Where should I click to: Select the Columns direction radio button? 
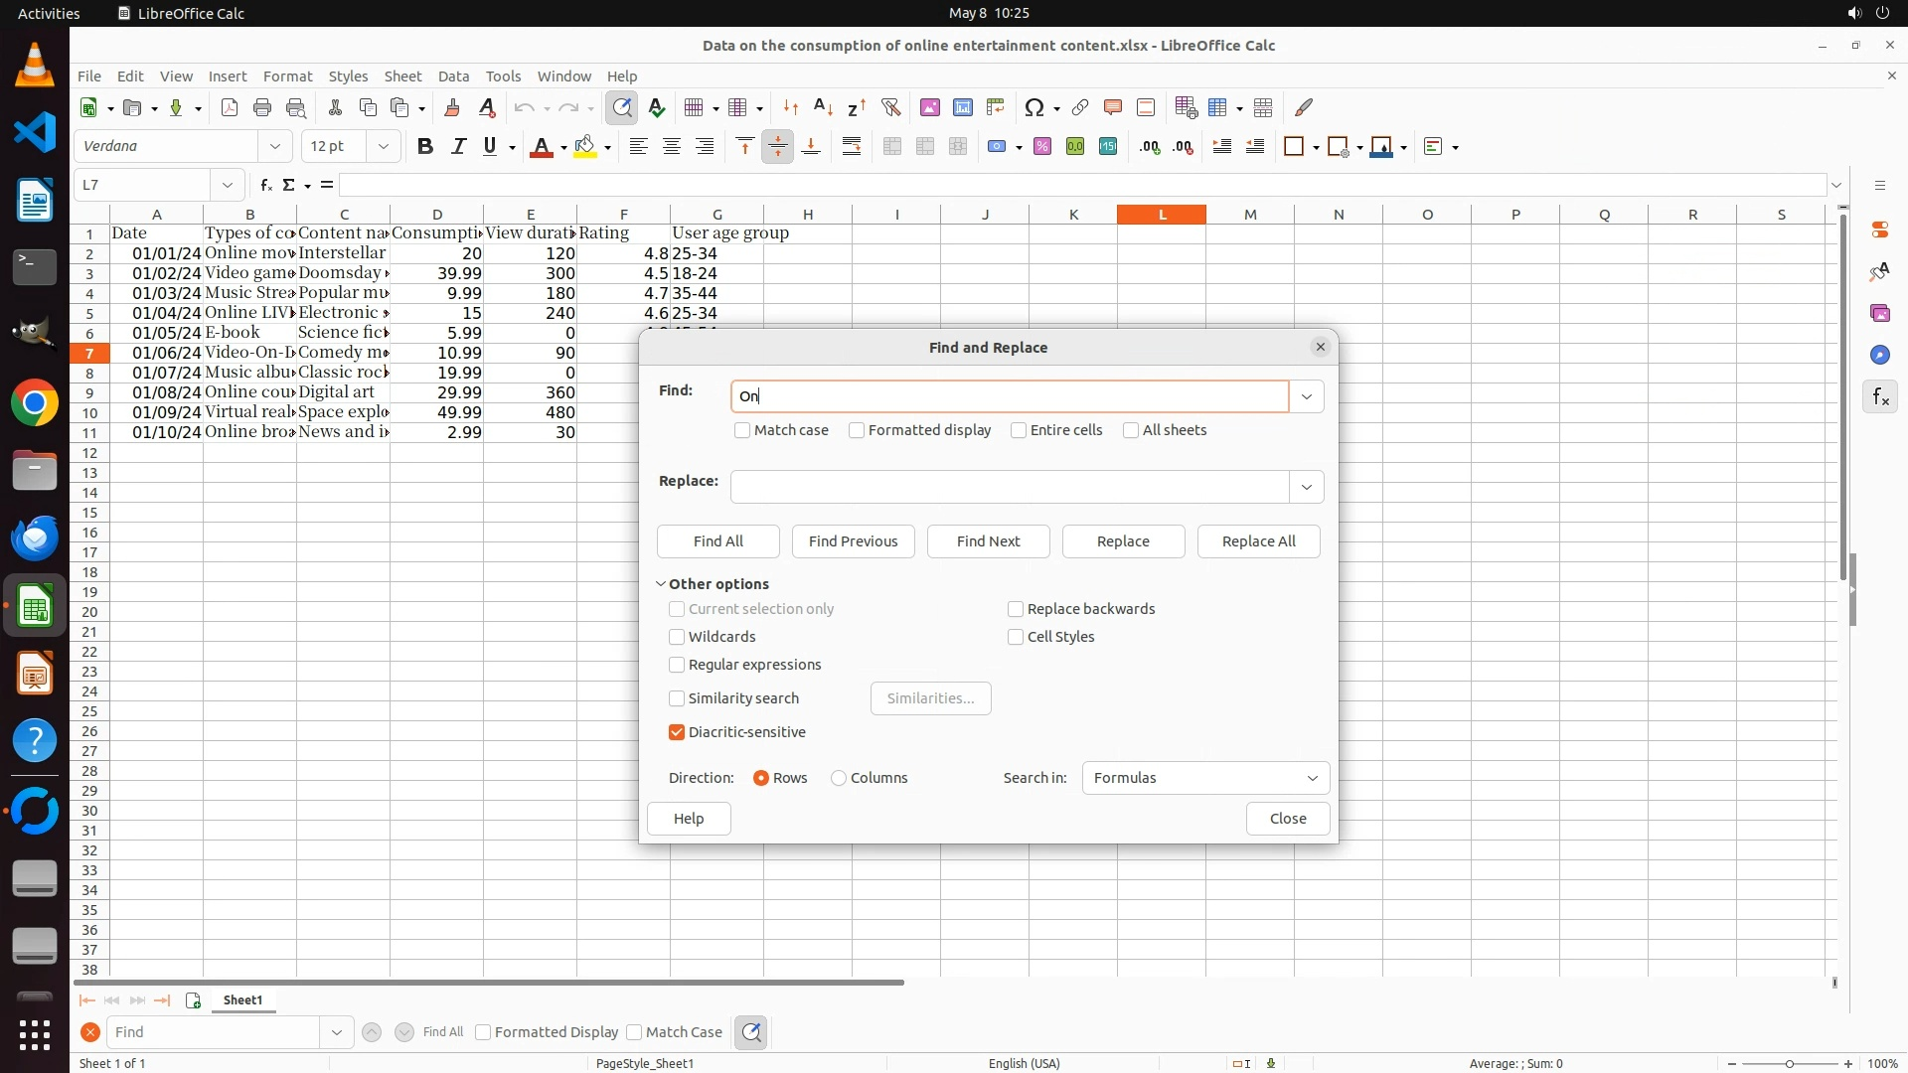839,778
